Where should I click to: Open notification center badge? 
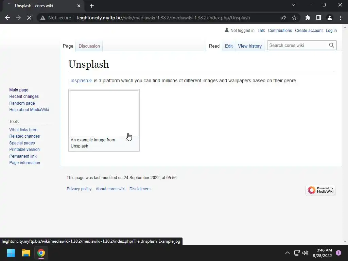click(338, 253)
